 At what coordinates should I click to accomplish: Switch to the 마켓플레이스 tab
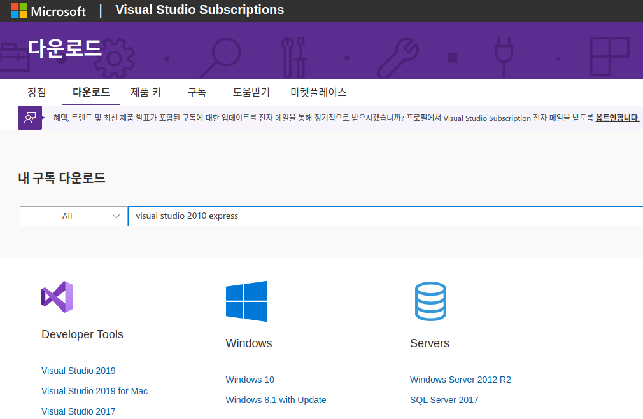pyautogui.click(x=318, y=92)
